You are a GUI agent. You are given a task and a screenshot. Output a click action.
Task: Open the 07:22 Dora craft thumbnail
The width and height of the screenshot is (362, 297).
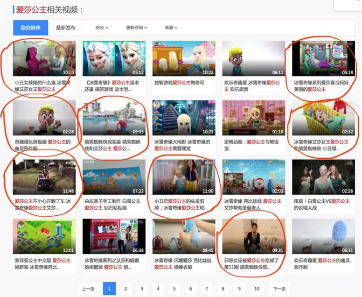(x=114, y=177)
